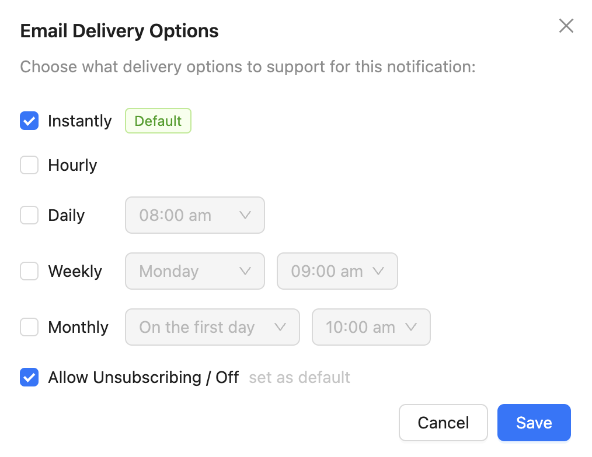Uncheck the Instantly delivery option
Image resolution: width=592 pixels, height=457 pixels.
[29, 121]
